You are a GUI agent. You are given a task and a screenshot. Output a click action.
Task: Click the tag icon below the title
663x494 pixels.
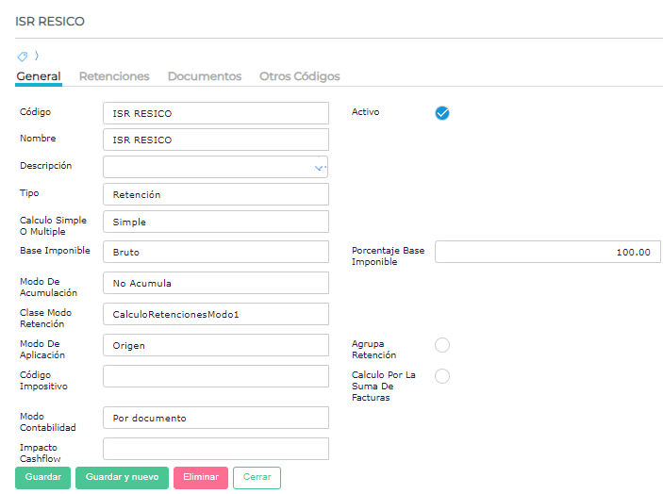coord(23,57)
